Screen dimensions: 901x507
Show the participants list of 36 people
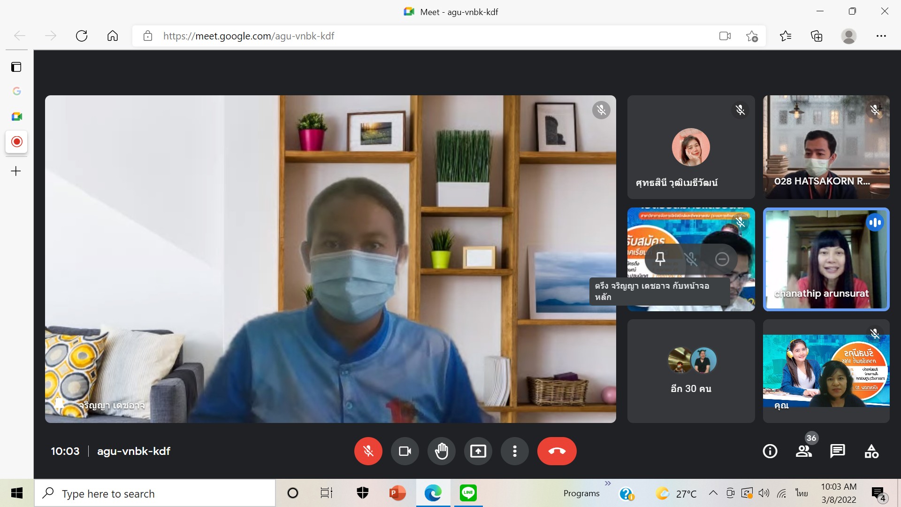(x=803, y=451)
